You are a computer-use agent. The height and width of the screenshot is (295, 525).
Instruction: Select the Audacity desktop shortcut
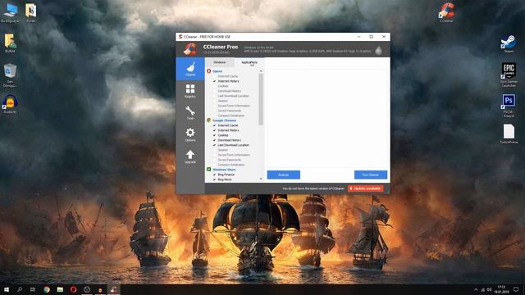click(x=10, y=104)
